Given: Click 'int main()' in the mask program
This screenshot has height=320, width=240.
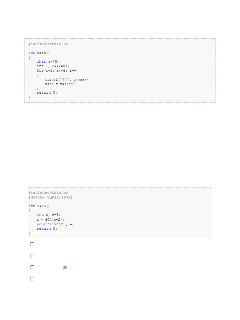Looking at the screenshot, I should pos(39,53).
